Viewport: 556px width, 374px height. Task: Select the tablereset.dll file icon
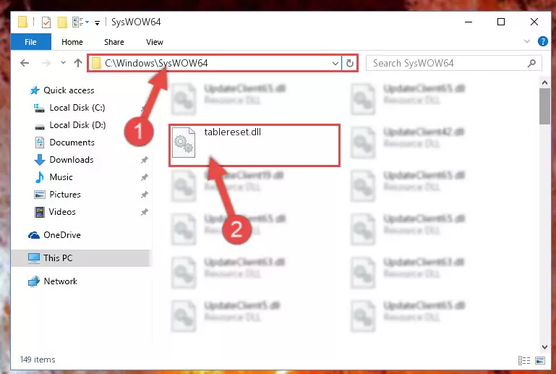184,143
